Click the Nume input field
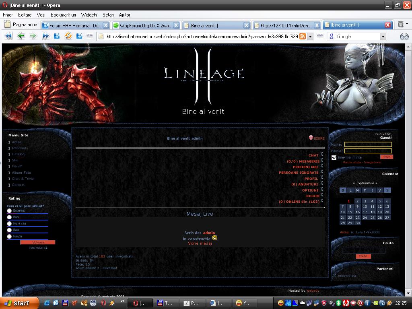 point(368,144)
